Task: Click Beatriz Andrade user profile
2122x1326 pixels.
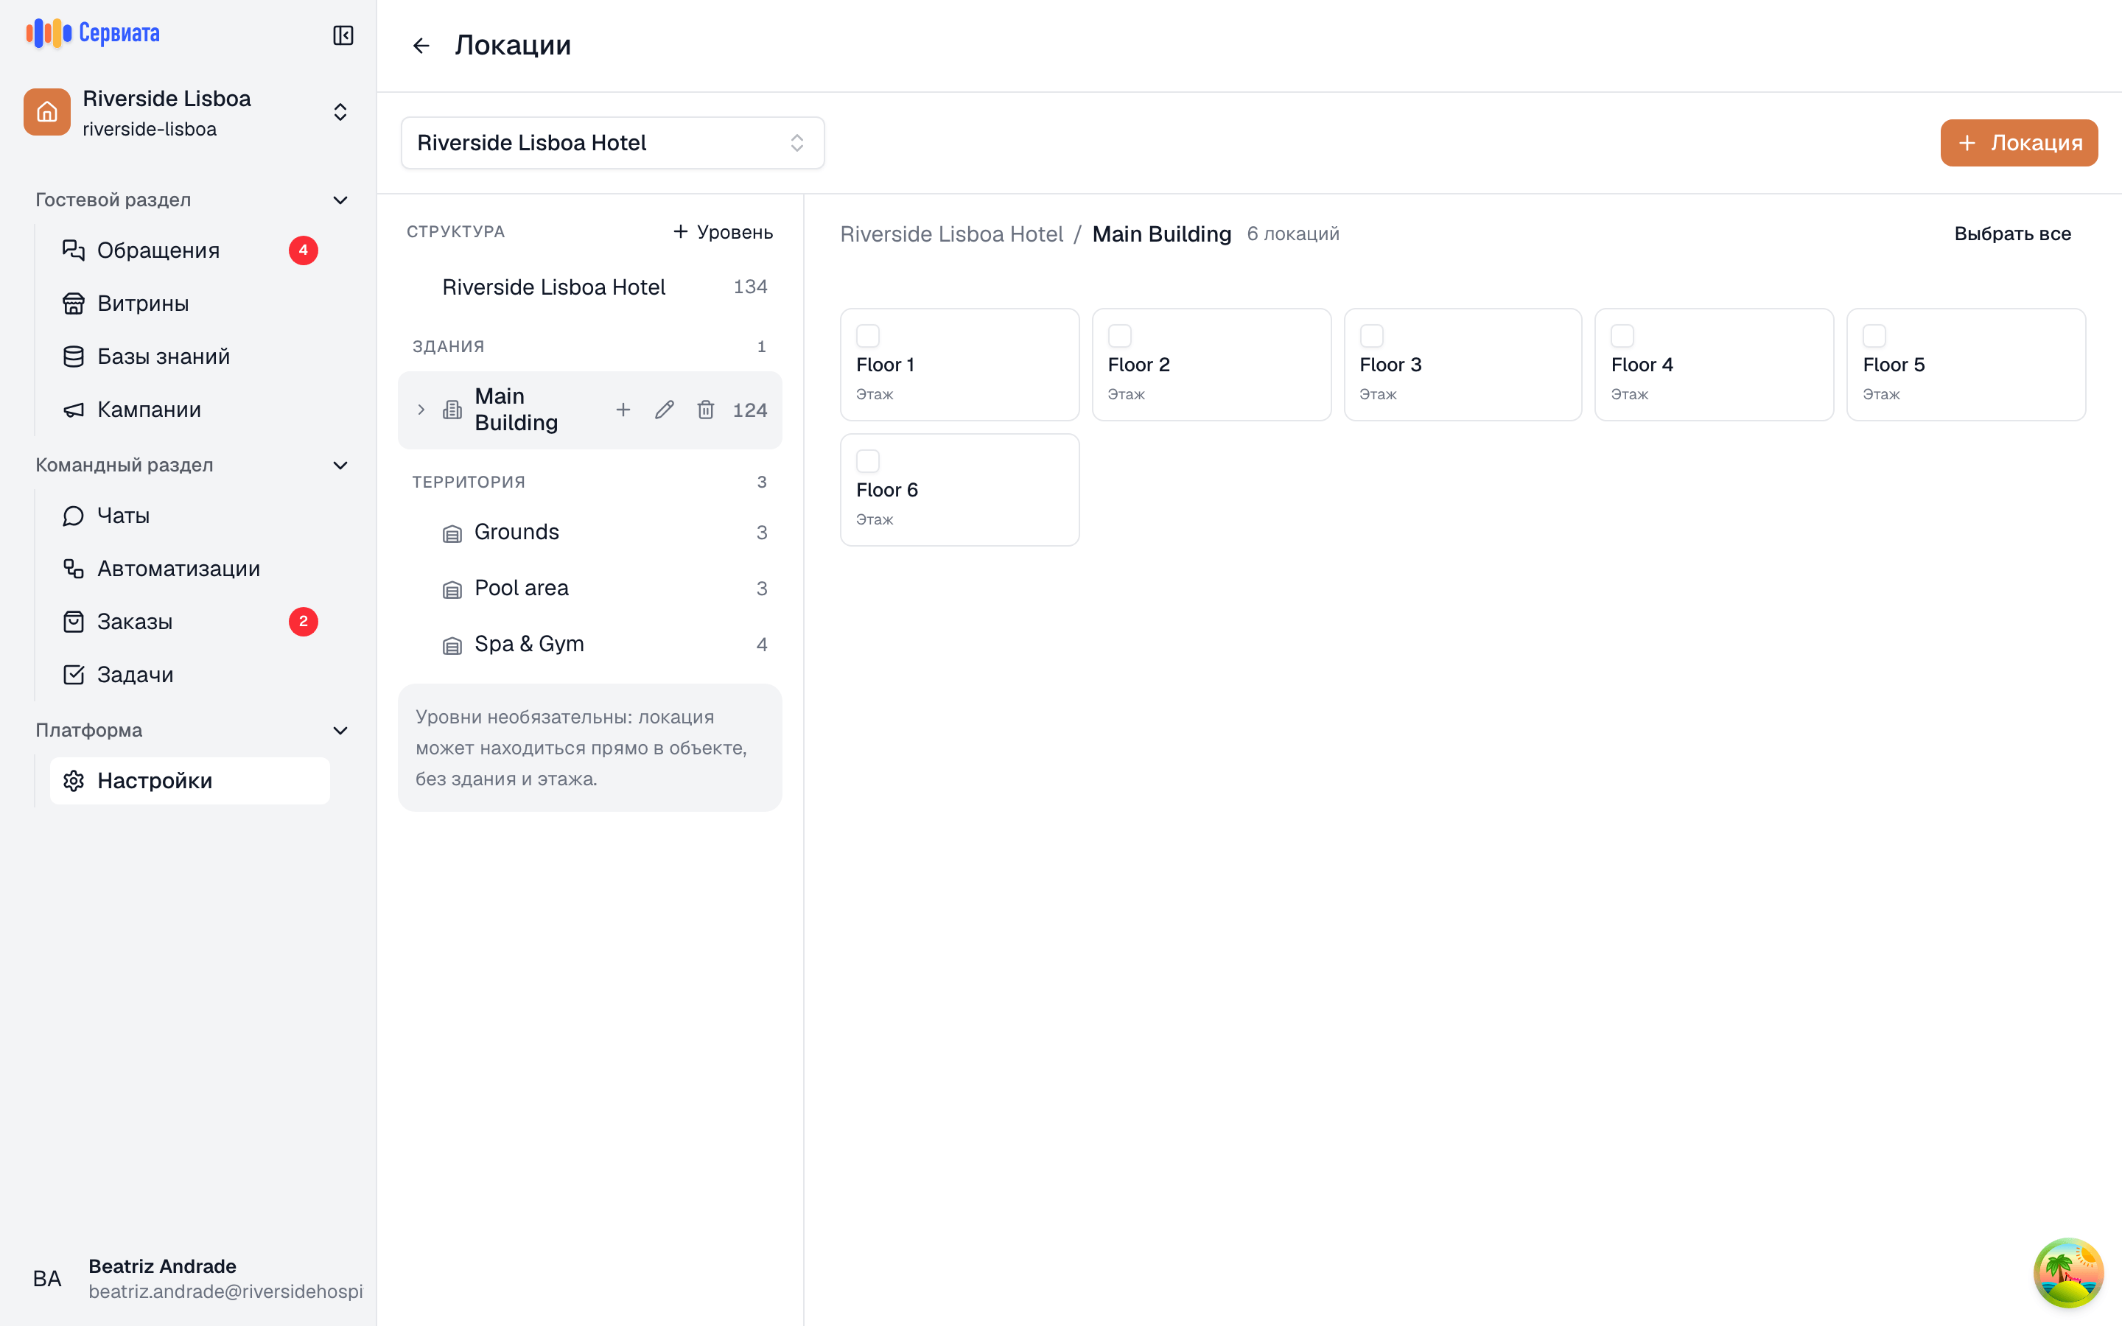Action: click(189, 1279)
